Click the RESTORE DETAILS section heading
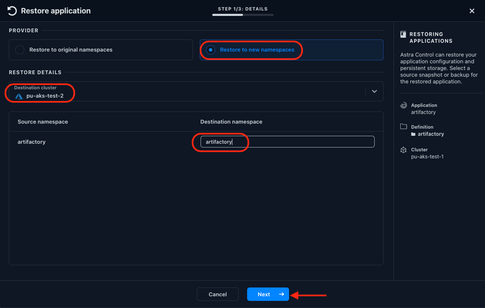This screenshot has width=485, height=308. pyautogui.click(x=35, y=72)
